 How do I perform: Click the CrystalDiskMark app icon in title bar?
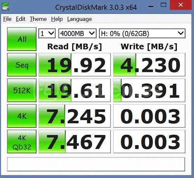point(5,7)
